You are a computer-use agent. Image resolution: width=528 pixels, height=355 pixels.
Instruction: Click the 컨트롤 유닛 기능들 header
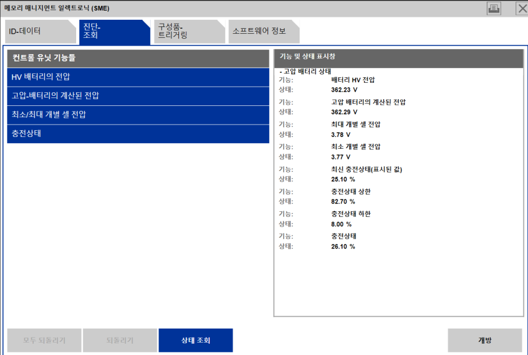[x=138, y=58]
